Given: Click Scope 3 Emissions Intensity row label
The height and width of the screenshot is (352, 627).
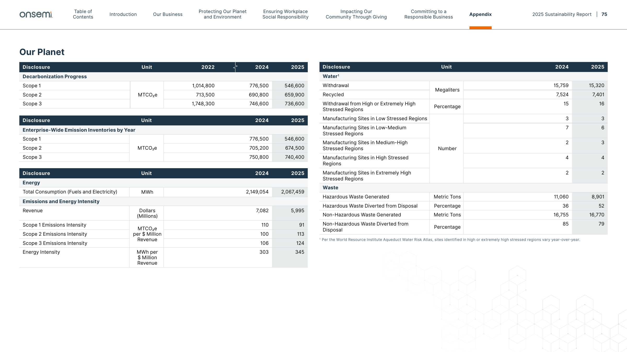Looking at the screenshot, I should coord(55,243).
